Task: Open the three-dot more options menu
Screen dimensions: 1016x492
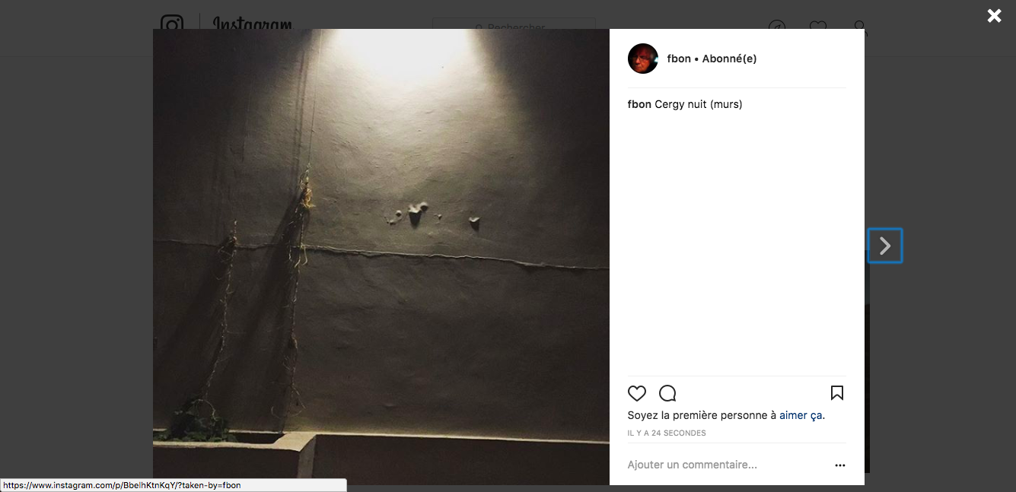Action: 839,465
